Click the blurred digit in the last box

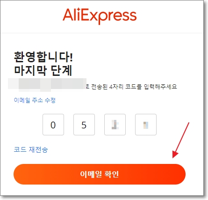(x=146, y=125)
